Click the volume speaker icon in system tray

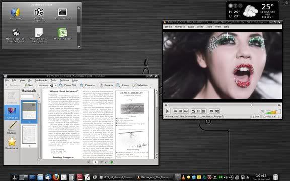(x=226, y=177)
